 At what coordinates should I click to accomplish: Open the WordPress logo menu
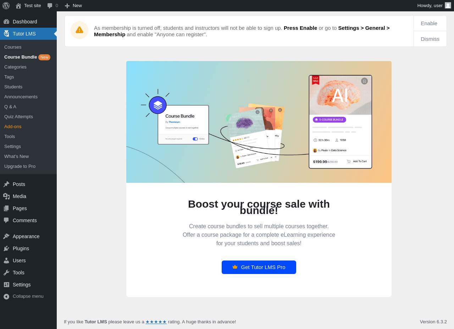[6, 6]
